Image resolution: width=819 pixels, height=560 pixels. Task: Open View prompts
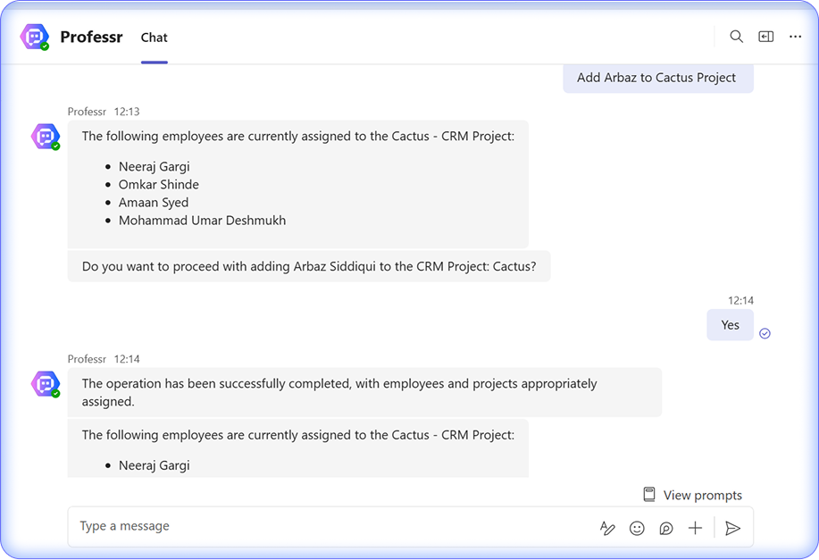tap(692, 495)
